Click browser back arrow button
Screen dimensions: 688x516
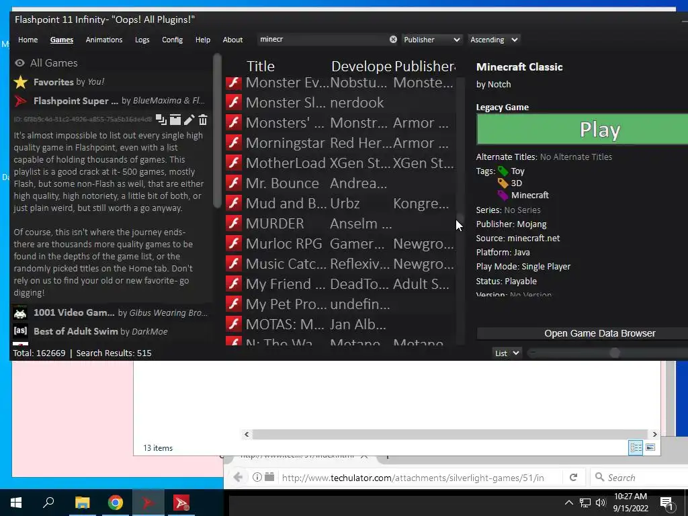coord(238,478)
